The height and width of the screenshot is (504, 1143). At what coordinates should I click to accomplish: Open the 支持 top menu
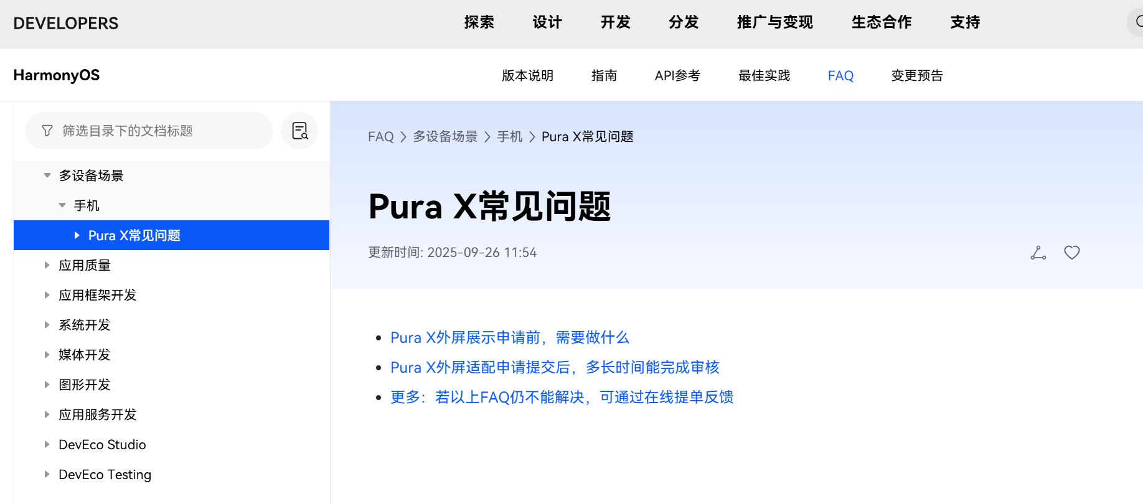(965, 22)
